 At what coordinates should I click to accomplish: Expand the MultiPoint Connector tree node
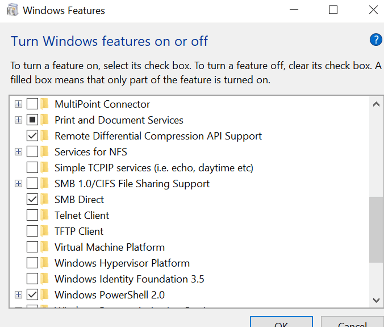(x=19, y=104)
